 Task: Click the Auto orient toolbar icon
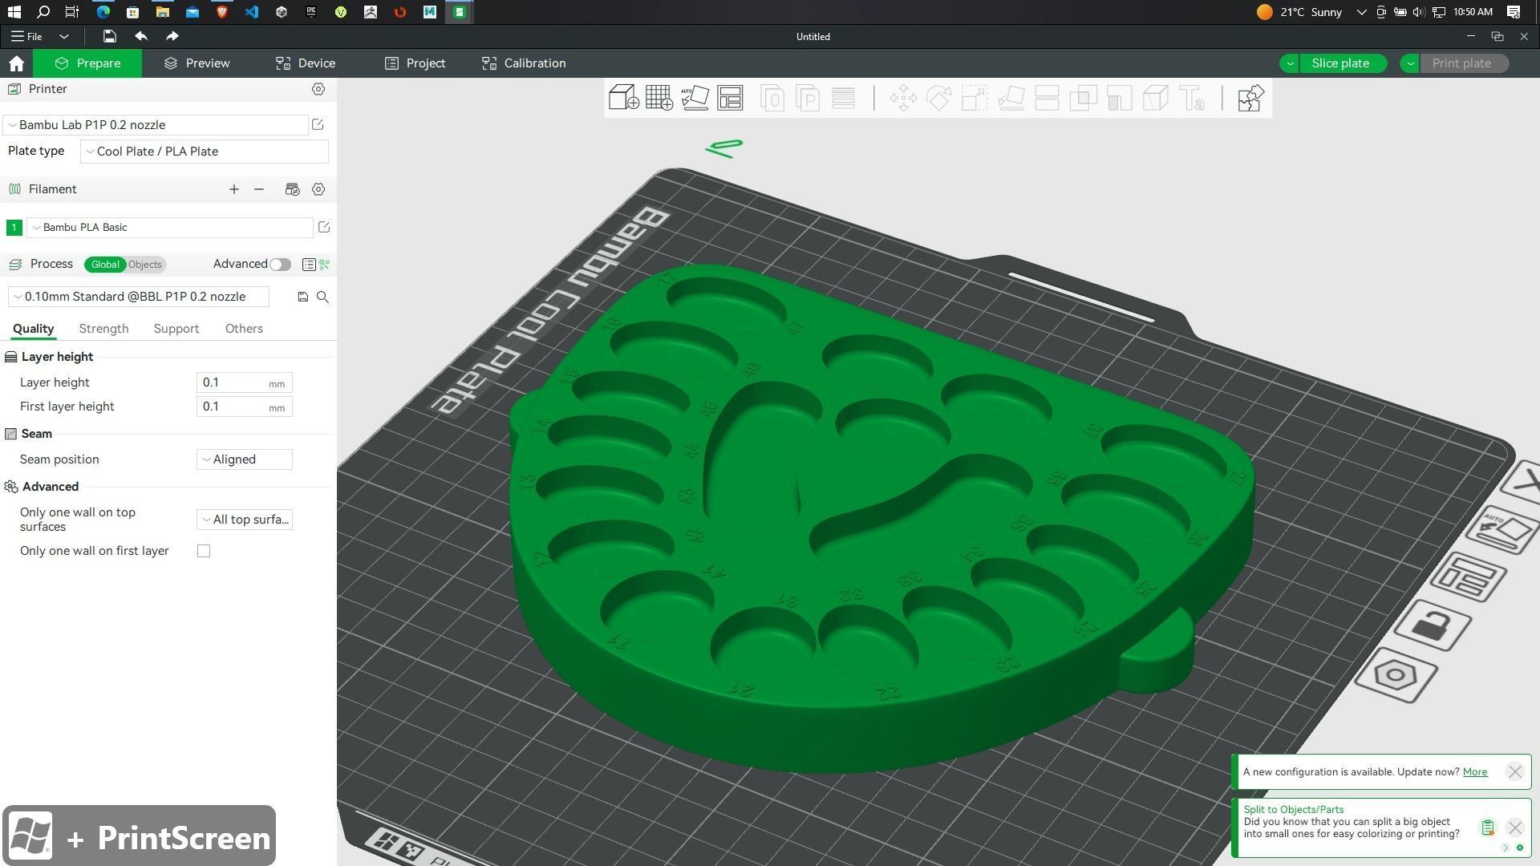(x=695, y=98)
